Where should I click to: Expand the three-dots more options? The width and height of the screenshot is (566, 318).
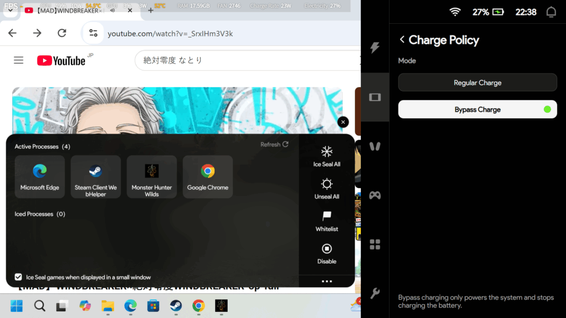pyautogui.click(x=327, y=282)
